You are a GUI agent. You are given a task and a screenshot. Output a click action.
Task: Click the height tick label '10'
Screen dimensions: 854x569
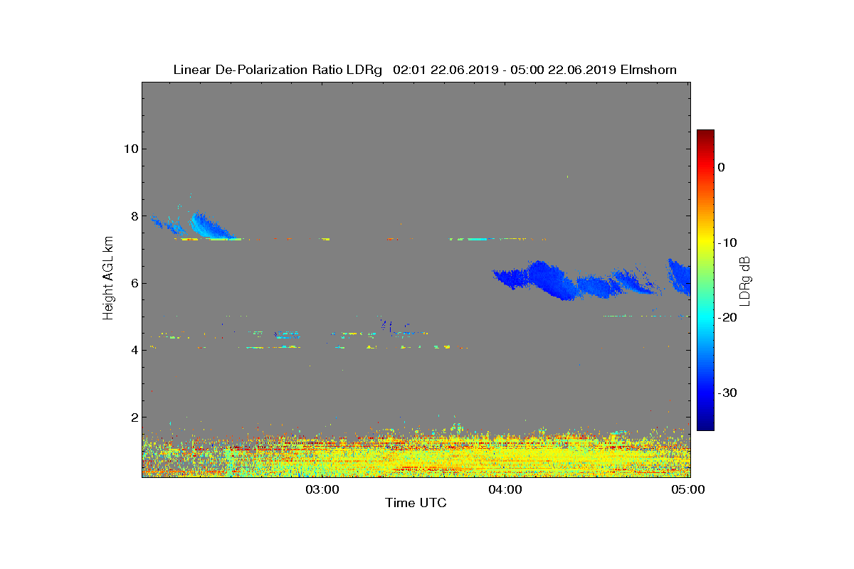pyautogui.click(x=130, y=149)
